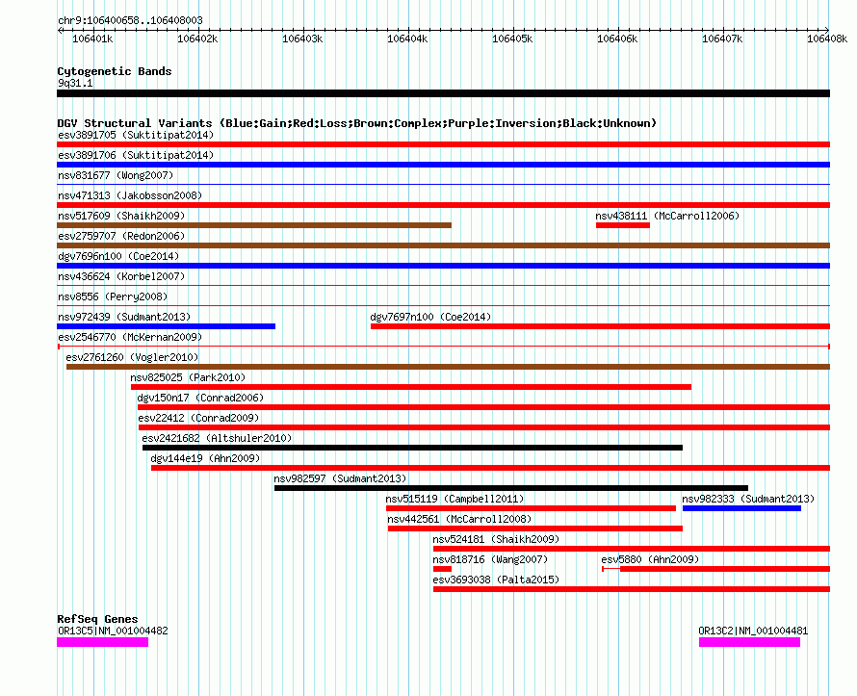
Task: Click nsv8556 (Perry2008) label
Action: [113, 296]
